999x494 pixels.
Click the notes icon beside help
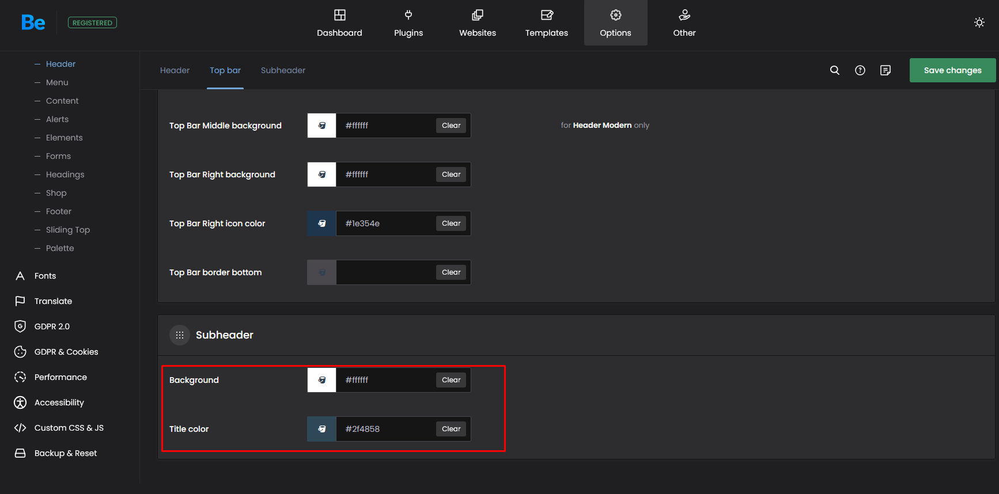[x=885, y=70]
